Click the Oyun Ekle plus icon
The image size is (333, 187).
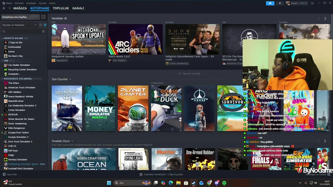(x=4, y=175)
